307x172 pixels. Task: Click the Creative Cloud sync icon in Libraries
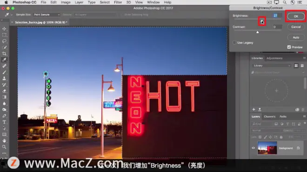297,109
